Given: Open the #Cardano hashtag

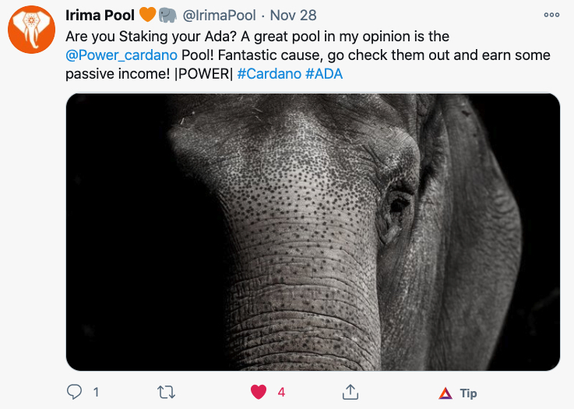Looking at the screenshot, I should coord(269,75).
